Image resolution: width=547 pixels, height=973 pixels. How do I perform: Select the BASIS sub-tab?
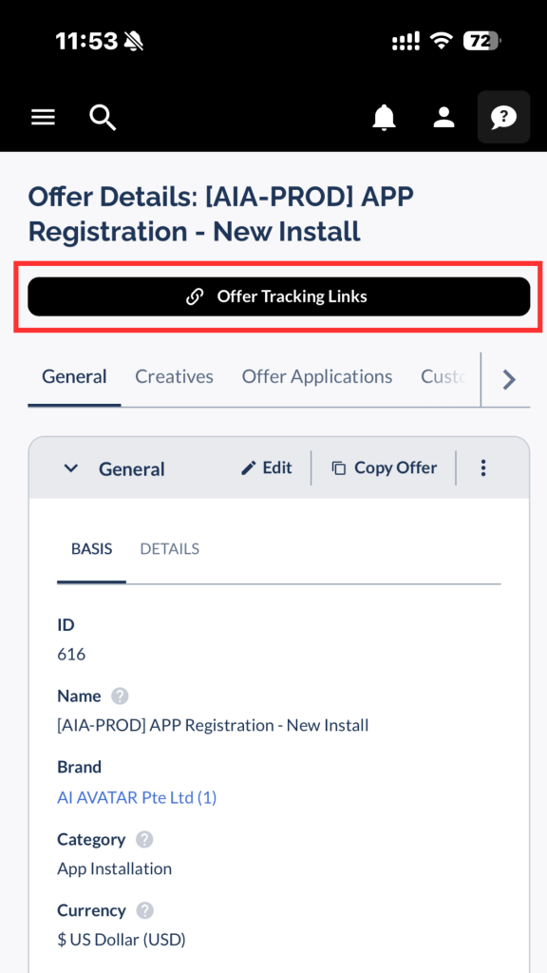[92, 549]
